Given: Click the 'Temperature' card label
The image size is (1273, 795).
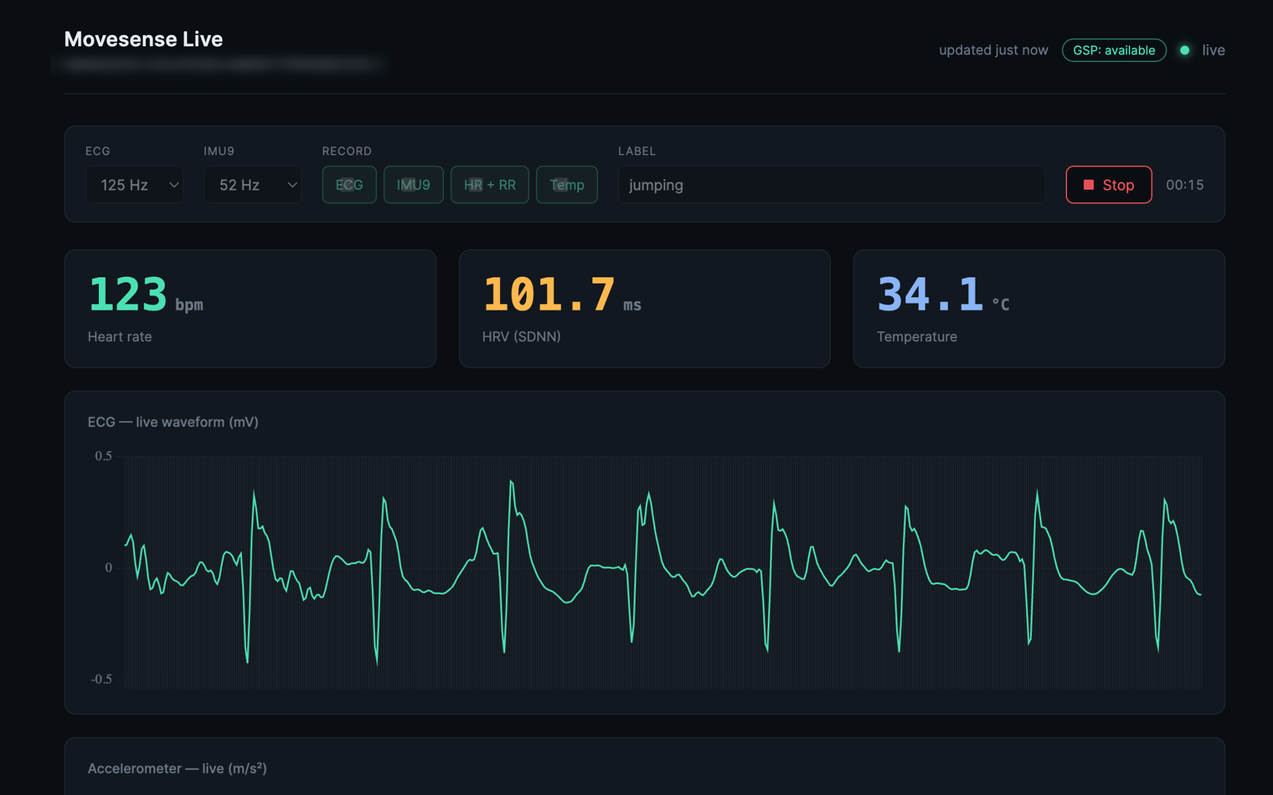Looking at the screenshot, I should click(x=917, y=336).
